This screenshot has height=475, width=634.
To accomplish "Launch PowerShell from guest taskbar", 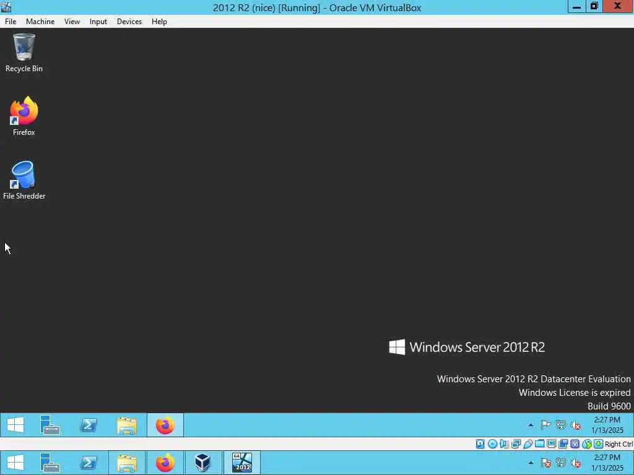I will pos(89,425).
